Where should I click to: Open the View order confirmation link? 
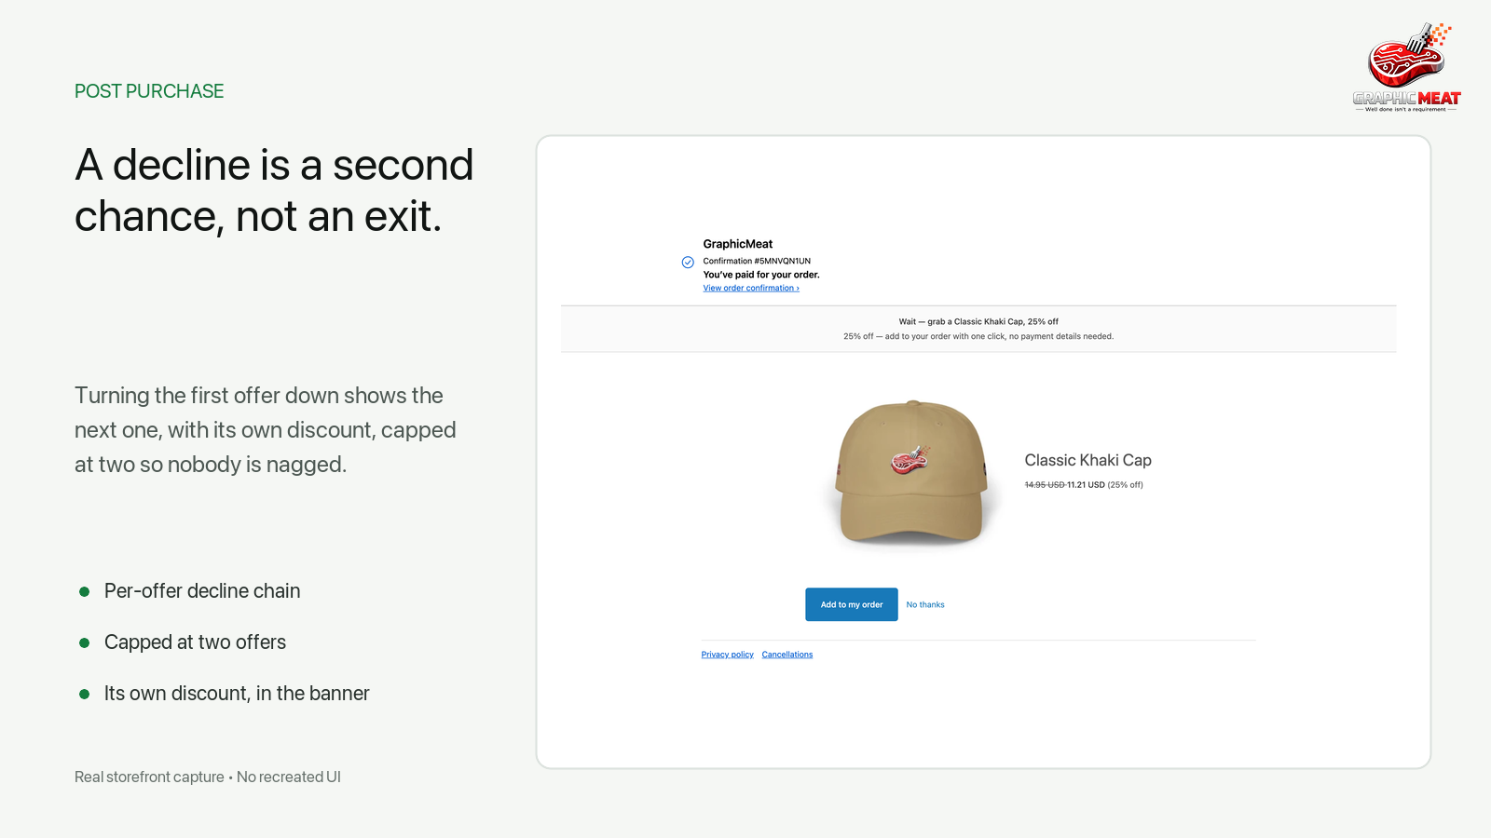pos(751,289)
